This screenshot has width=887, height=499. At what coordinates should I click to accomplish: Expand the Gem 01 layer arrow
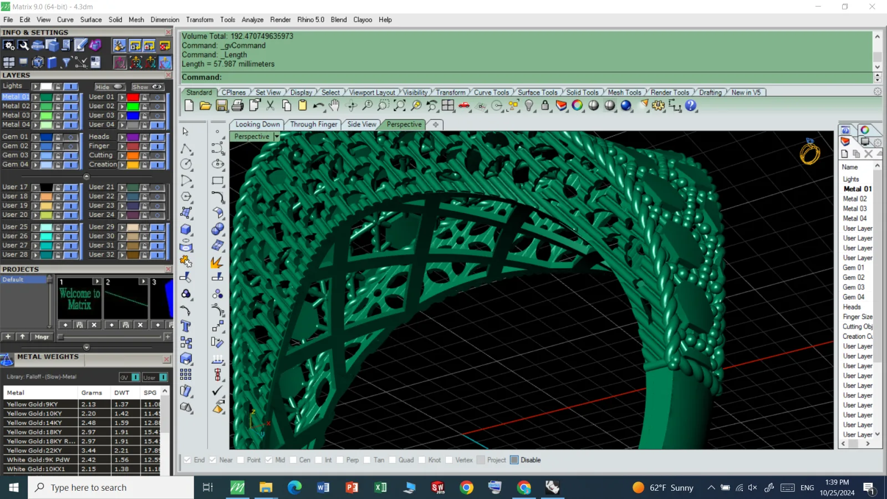click(35, 137)
